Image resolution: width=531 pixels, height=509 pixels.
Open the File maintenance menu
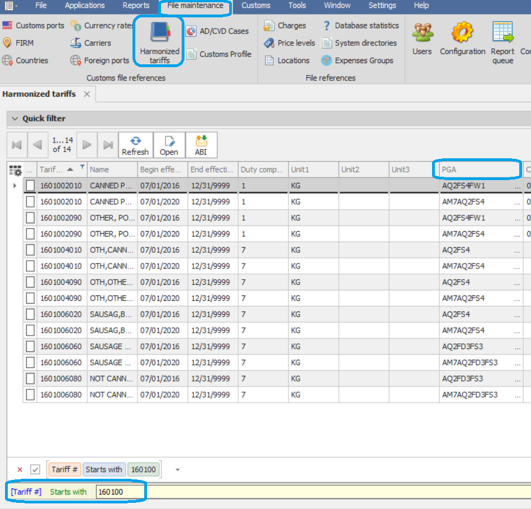pyautogui.click(x=196, y=6)
